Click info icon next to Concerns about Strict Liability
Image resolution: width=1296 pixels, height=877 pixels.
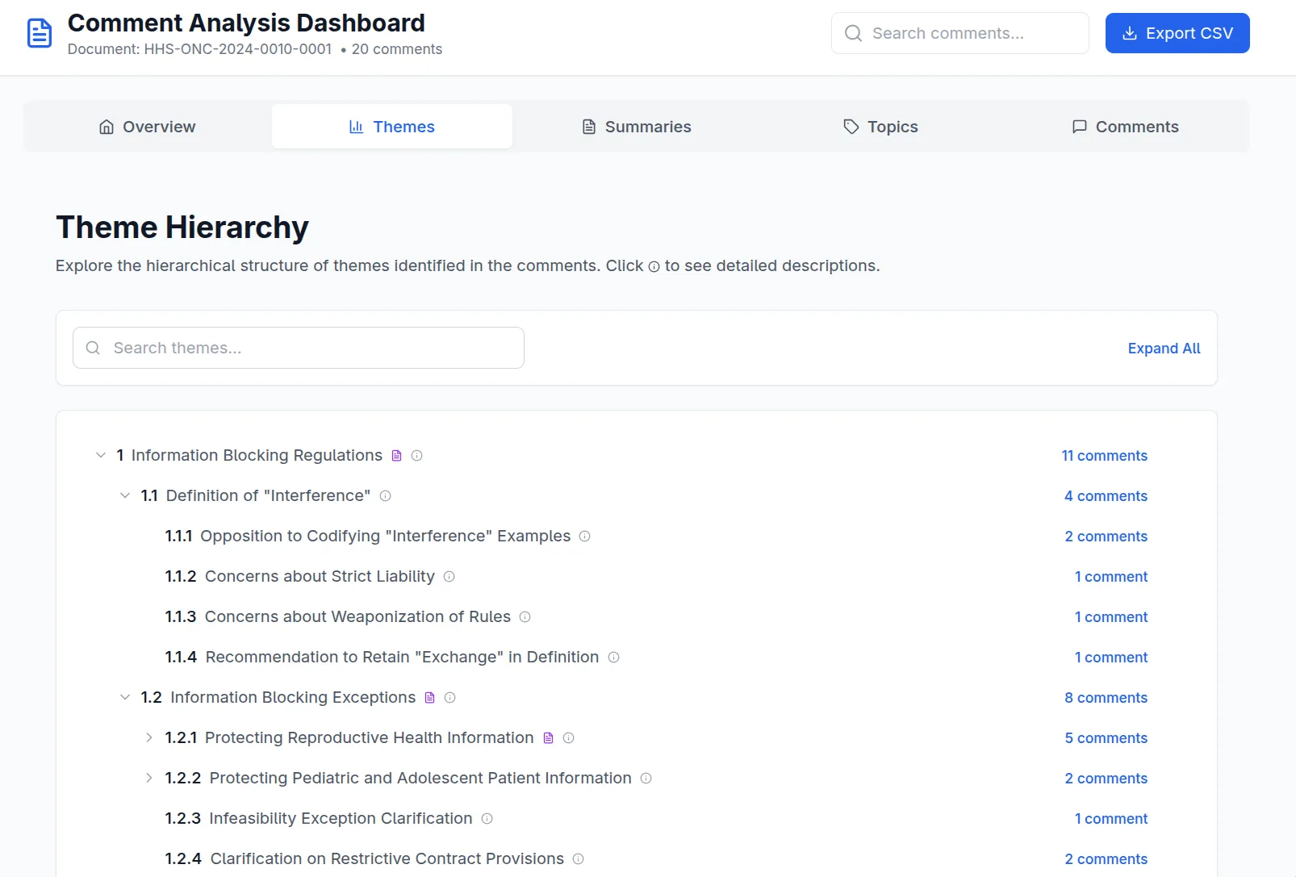click(x=449, y=577)
